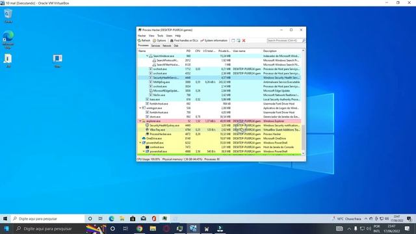
Task: Click the ProcessHacker.exe process icon
Action: pyautogui.click(x=148, y=134)
